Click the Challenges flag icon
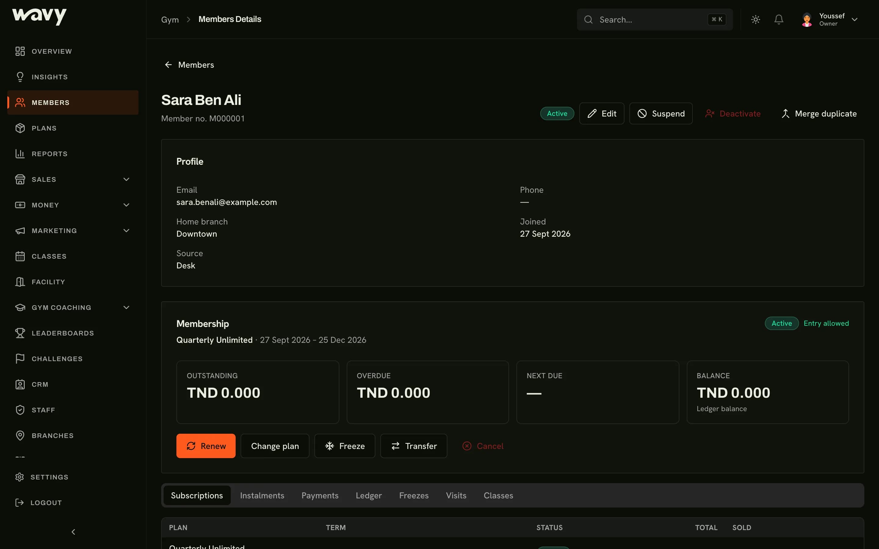Screen dimensions: 879x549 tap(20, 359)
